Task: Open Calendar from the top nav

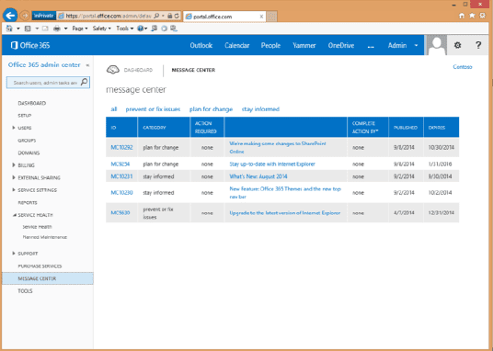Action: coord(236,45)
